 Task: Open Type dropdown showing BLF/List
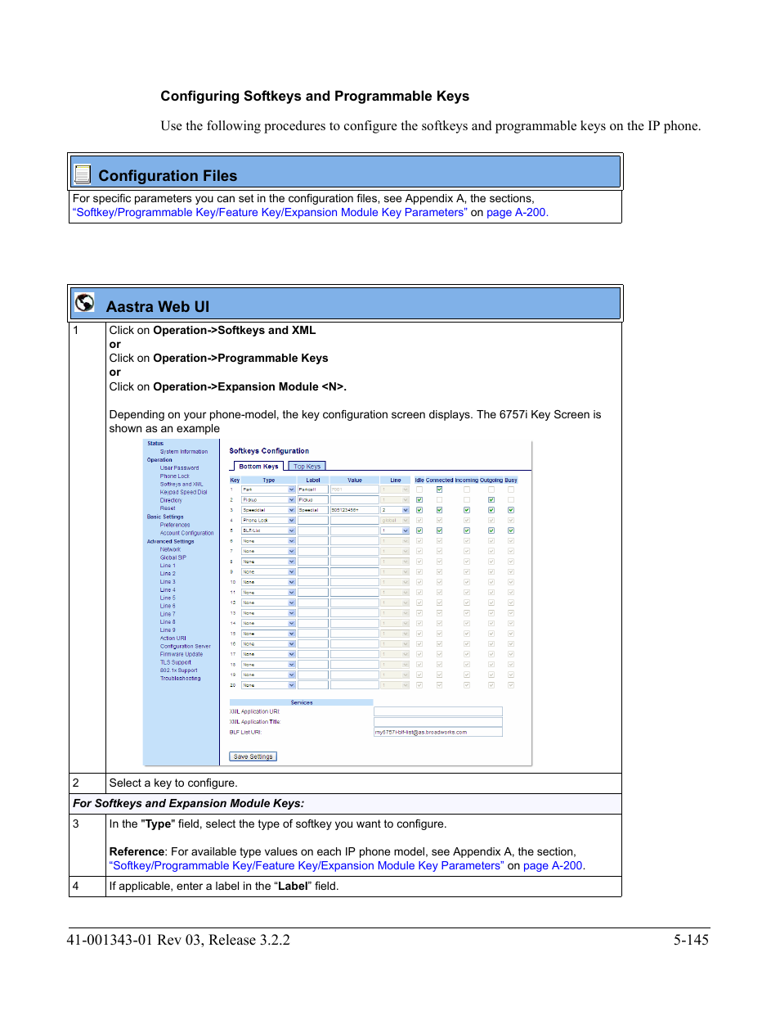[268, 530]
